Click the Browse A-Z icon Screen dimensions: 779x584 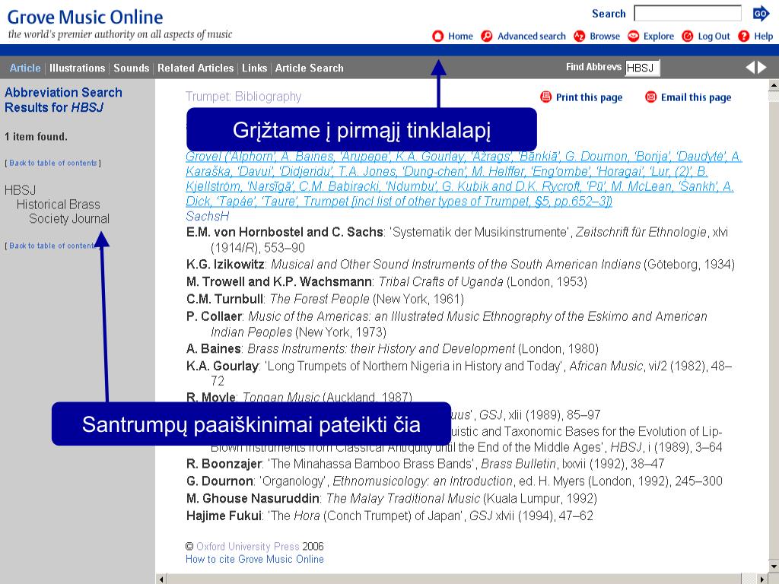click(x=579, y=36)
